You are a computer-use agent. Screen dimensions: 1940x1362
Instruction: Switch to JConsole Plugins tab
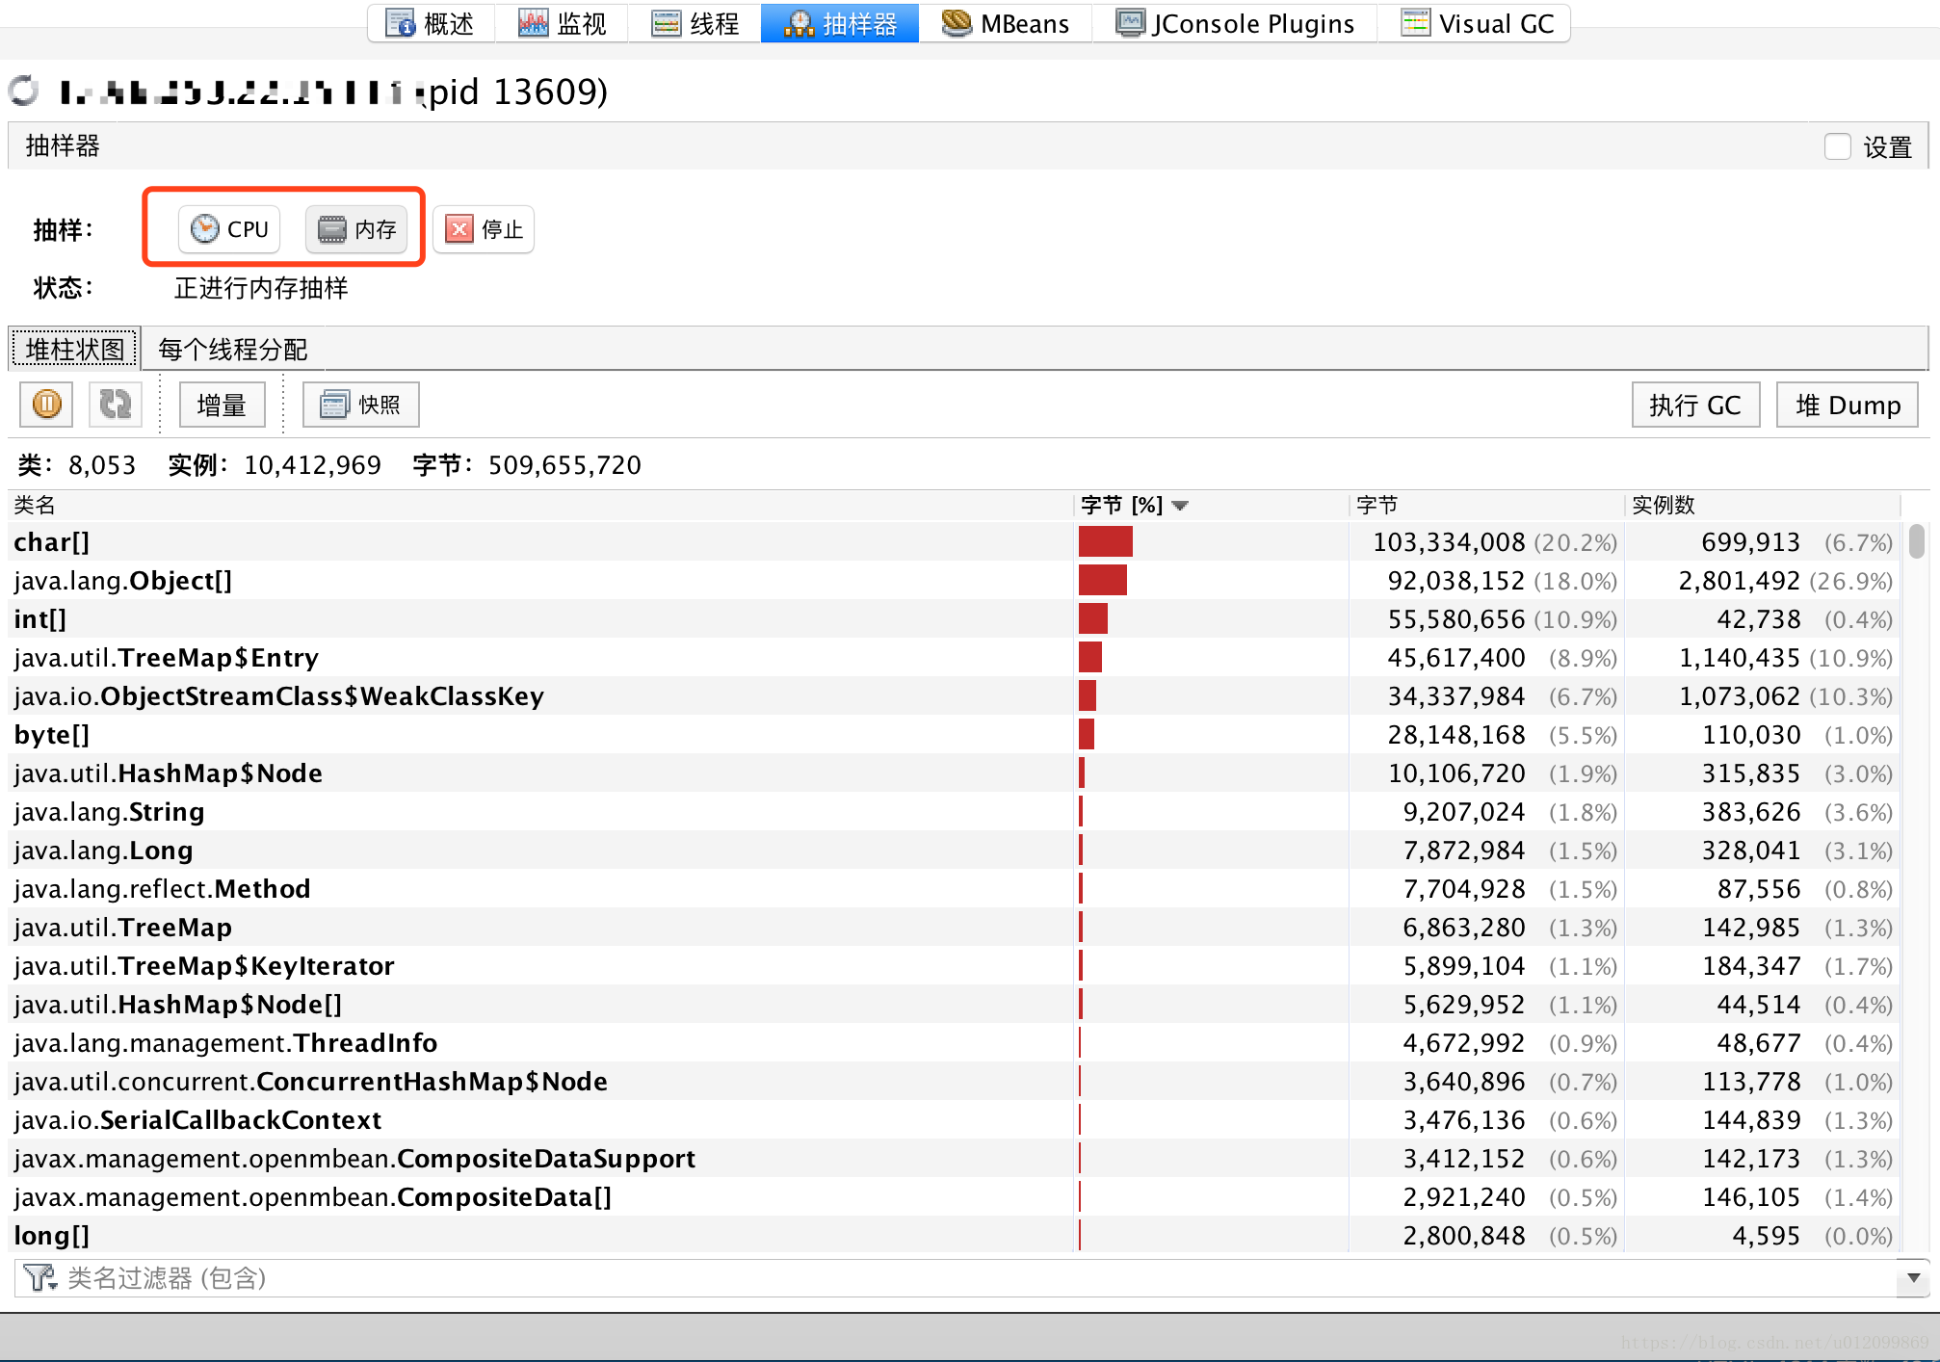pyautogui.click(x=1235, y=23)
